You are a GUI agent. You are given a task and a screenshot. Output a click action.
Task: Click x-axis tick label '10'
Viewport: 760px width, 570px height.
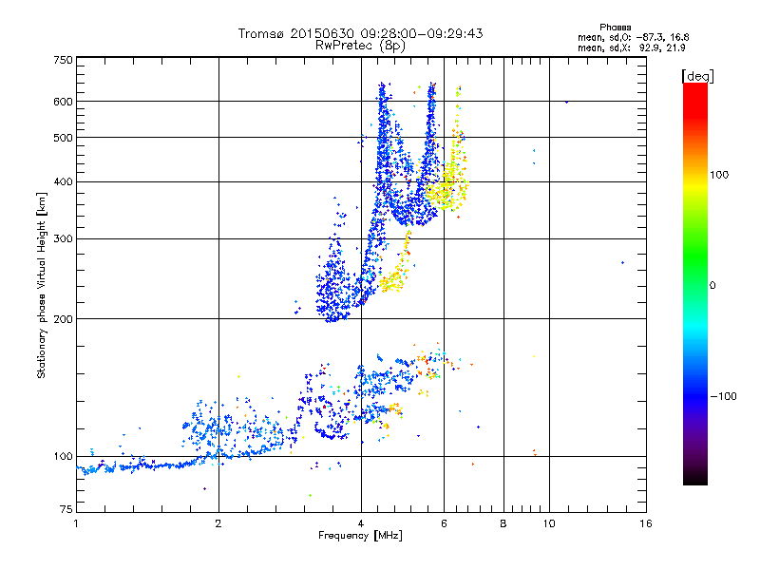(x=549, y=523)
